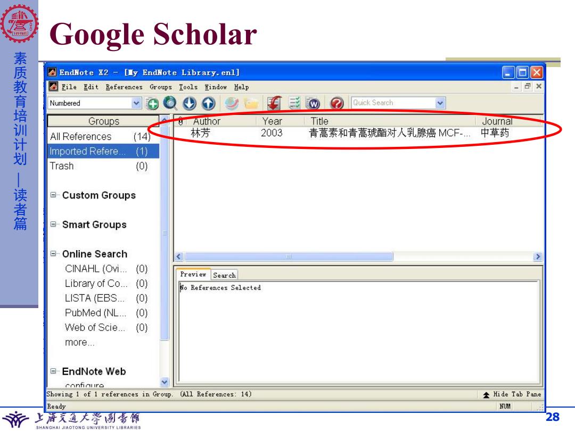Image resolution: width=575 pixels, height=431 pixels.
Task: Open the red Help question mark icon
Action: [336, 103]
